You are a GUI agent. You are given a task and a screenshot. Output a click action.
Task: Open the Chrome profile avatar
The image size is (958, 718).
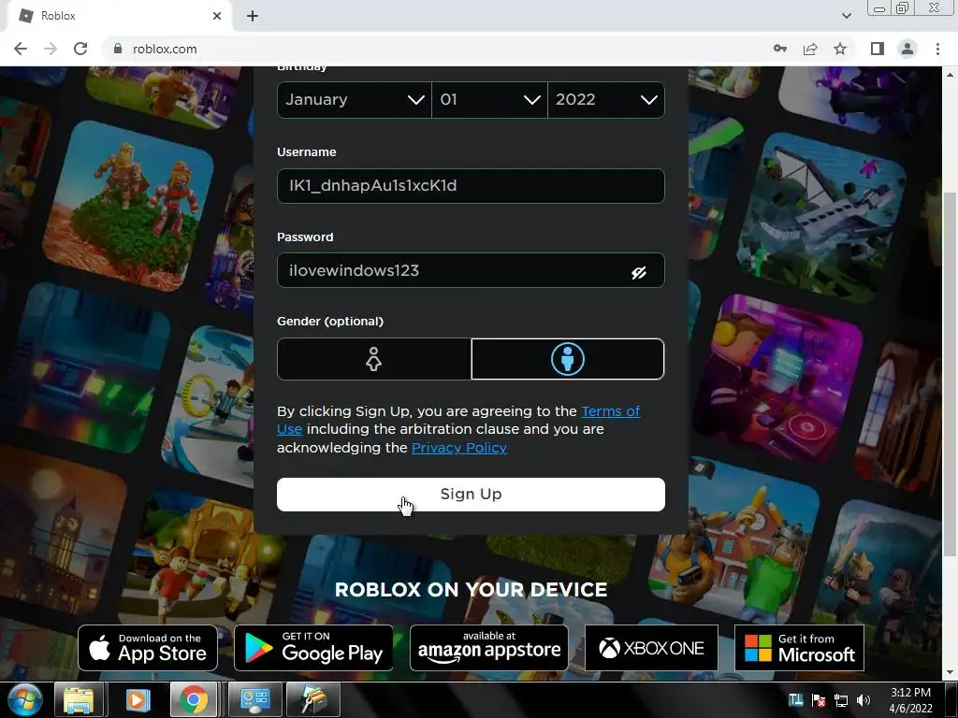[x=907, y=49]
